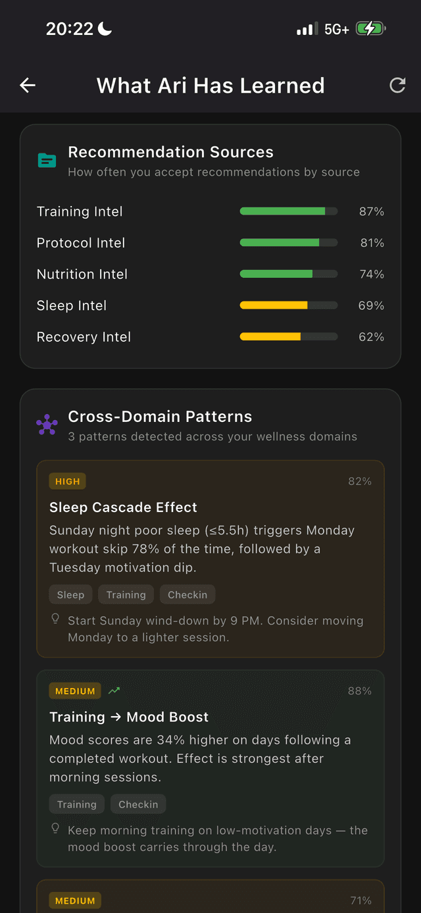Click the Recommendation Sources folder icon

tap(46, 159)
